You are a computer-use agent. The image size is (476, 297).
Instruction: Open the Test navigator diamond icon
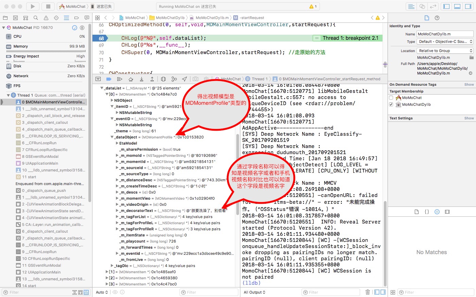(56, 18)
